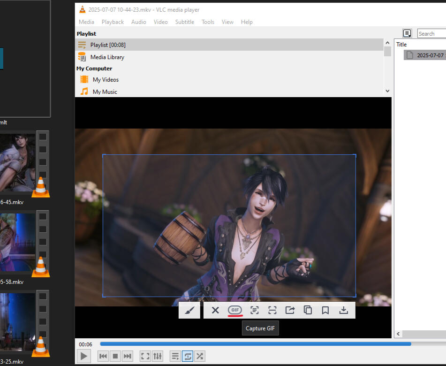Click the text recognition scan icon
The height and width of the screenshot is (366, 446).
tap(254, 310)
